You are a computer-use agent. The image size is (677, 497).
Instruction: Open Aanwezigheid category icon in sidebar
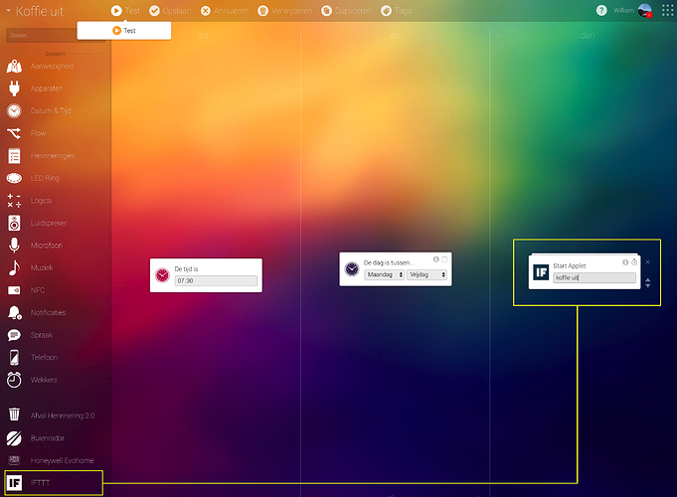click(x=14, y=66)
